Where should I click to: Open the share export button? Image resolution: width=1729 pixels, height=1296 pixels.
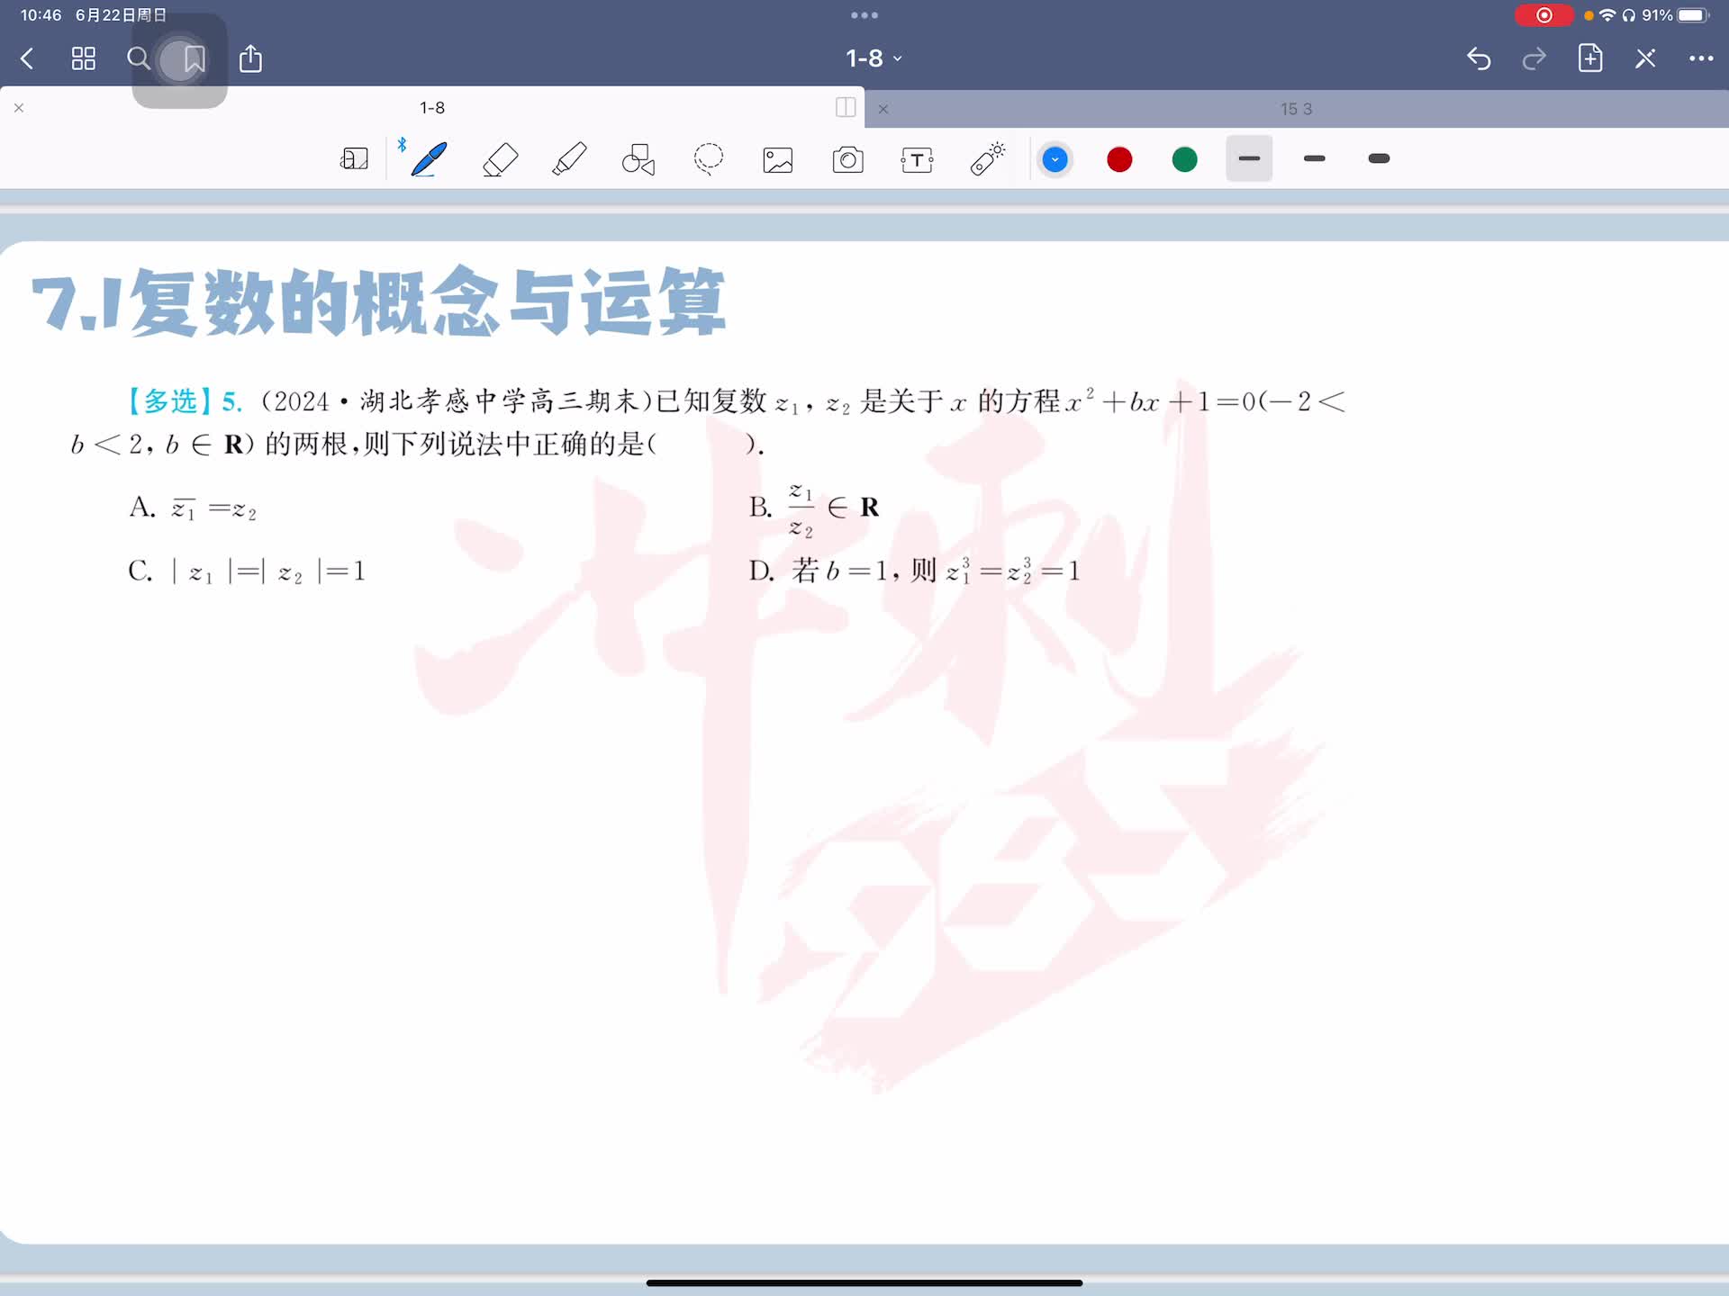click(x=250, y=59)
